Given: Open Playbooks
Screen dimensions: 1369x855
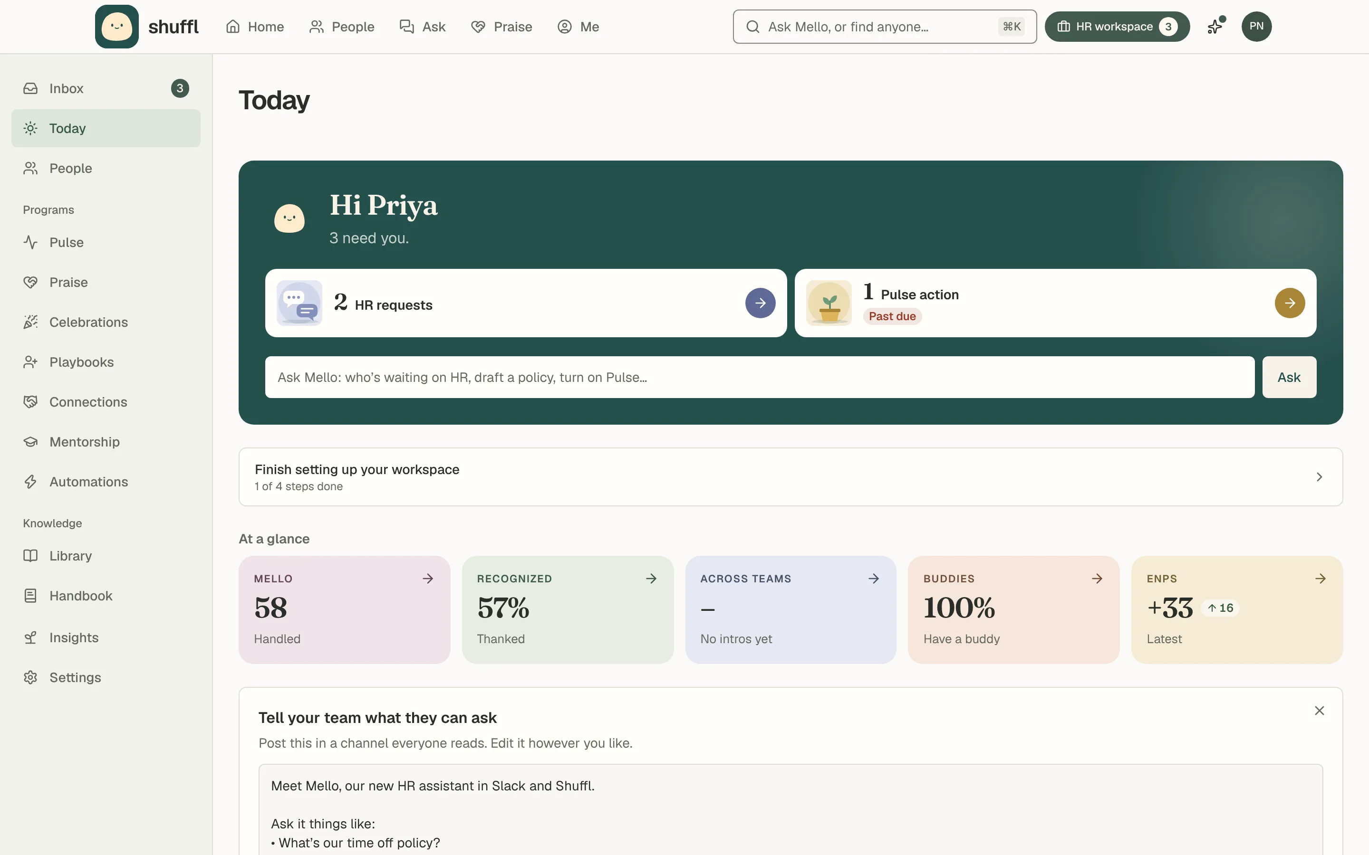Looking at the screenshot, I should pos(106,362).
